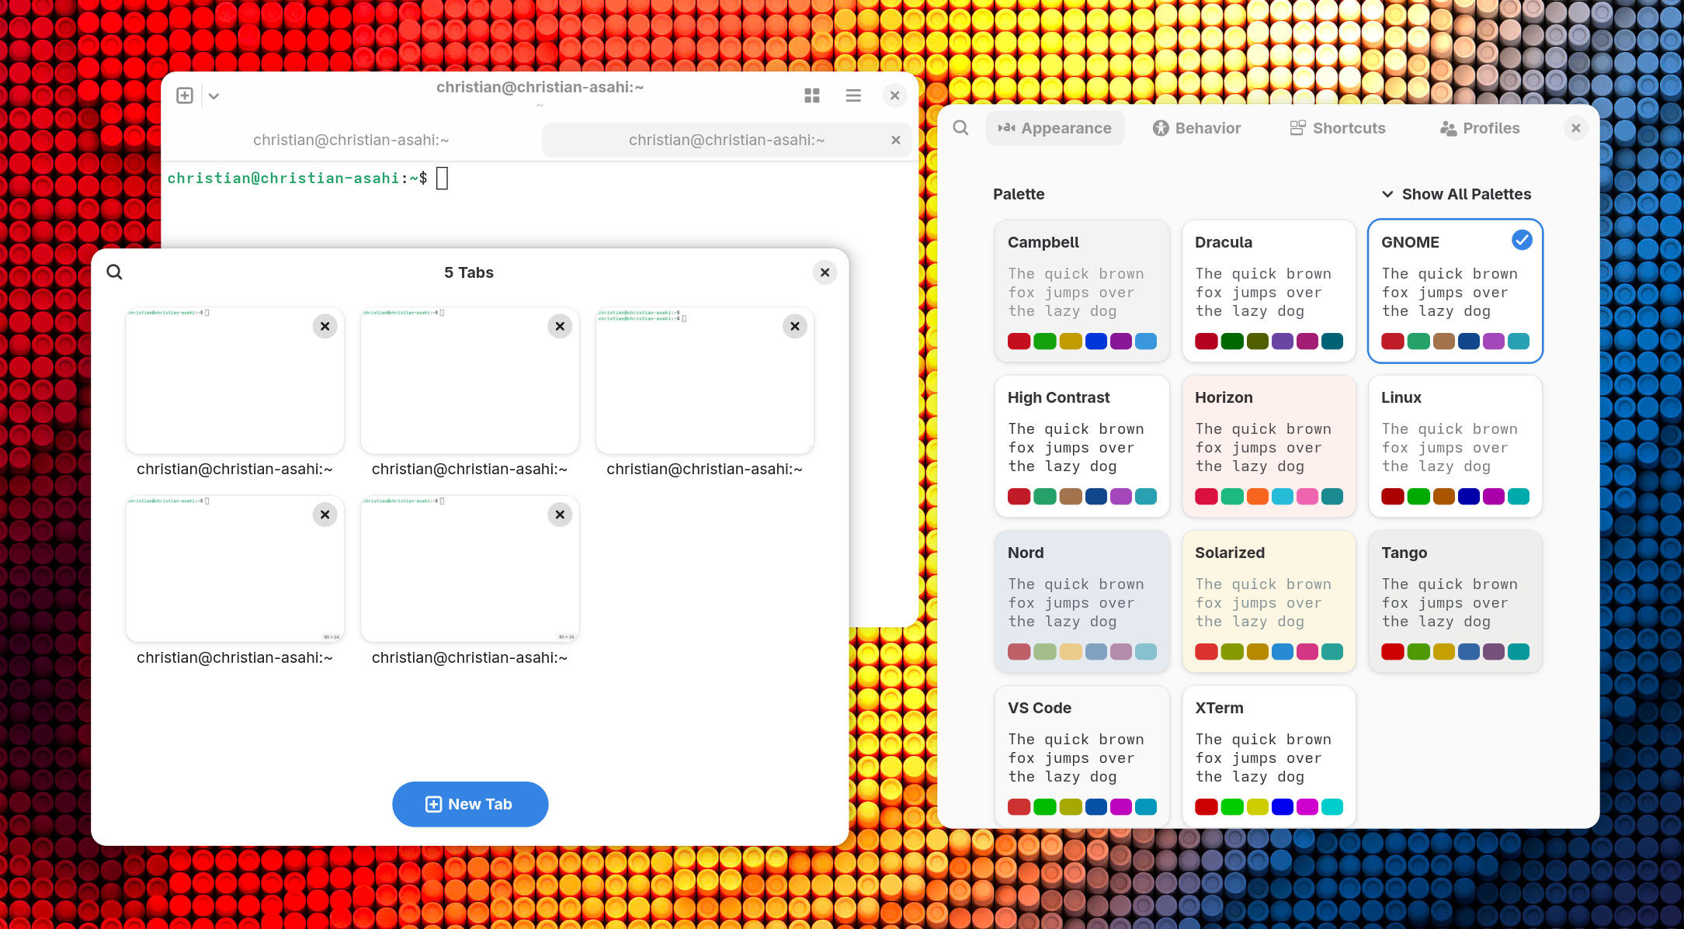Click the New Tab button in the overview

(x=470, y=804)
